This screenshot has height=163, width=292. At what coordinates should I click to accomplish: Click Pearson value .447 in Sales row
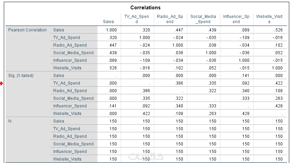click(x=179, y=30)
